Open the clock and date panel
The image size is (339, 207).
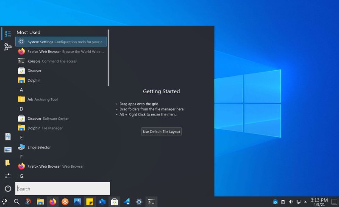pos(319,202)
